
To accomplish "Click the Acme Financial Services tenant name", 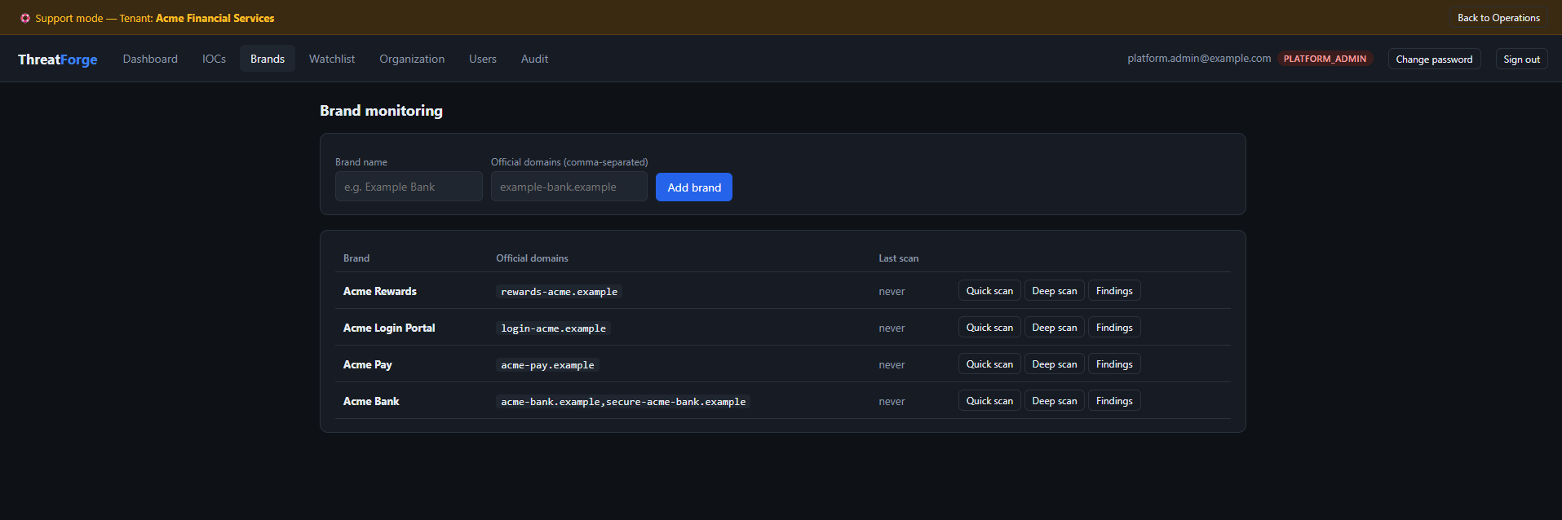I will [215, 18].
